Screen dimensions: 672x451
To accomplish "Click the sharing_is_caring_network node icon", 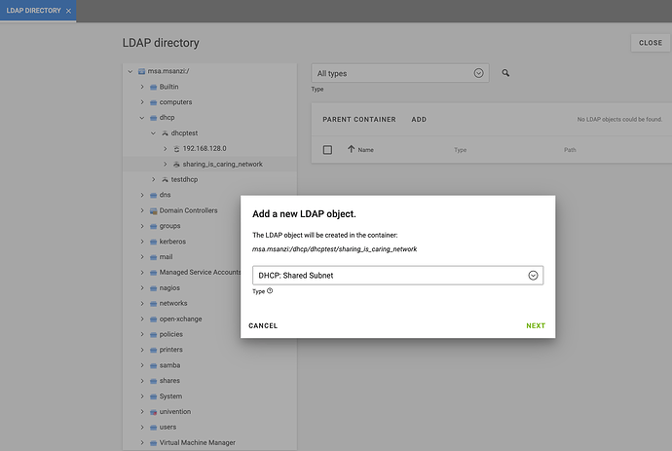I will [176, 164].
